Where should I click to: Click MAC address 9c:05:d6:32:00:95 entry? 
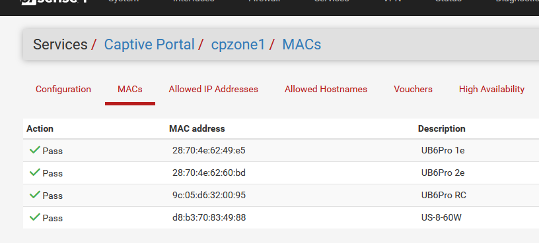(209, 195)
